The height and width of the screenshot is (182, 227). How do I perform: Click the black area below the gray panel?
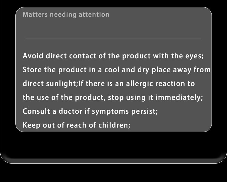113,145
